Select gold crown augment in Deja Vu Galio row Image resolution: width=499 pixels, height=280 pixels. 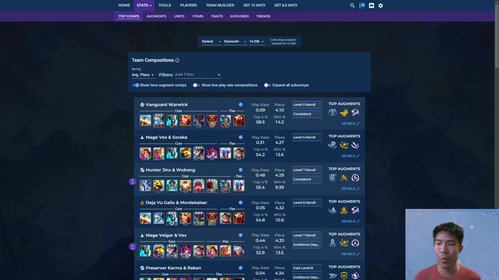click(344, 210)
